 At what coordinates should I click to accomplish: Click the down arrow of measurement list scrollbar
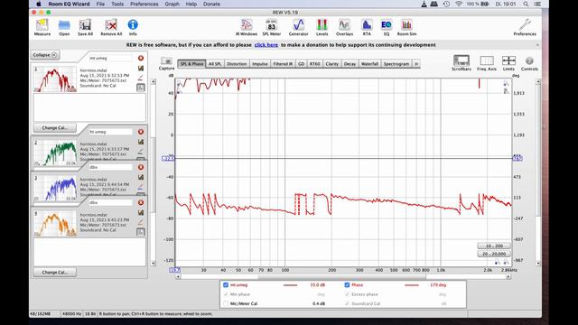point(154,264)
